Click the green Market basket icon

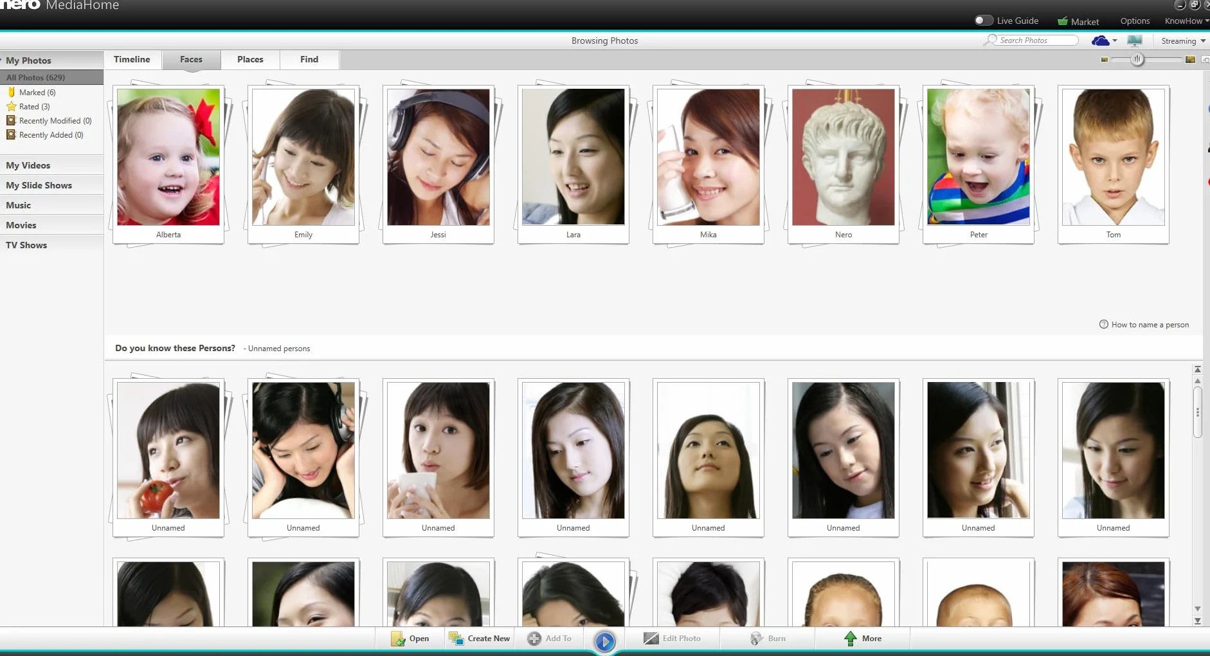[1062, 21]
